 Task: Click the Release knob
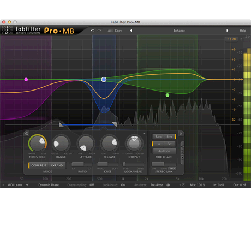[109, 144]
